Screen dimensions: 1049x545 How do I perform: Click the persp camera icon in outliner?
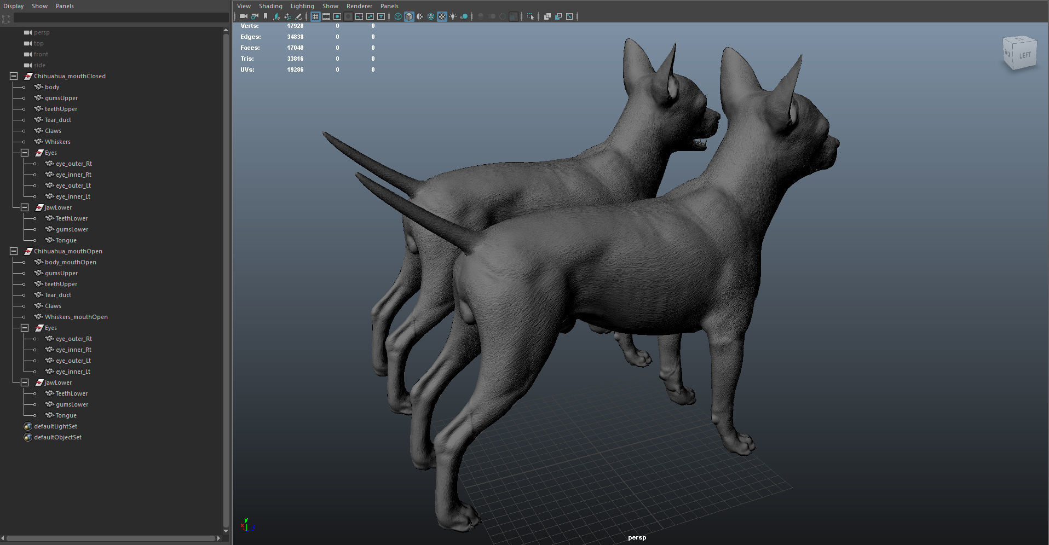pyautogui.click(x=28, y=32)
